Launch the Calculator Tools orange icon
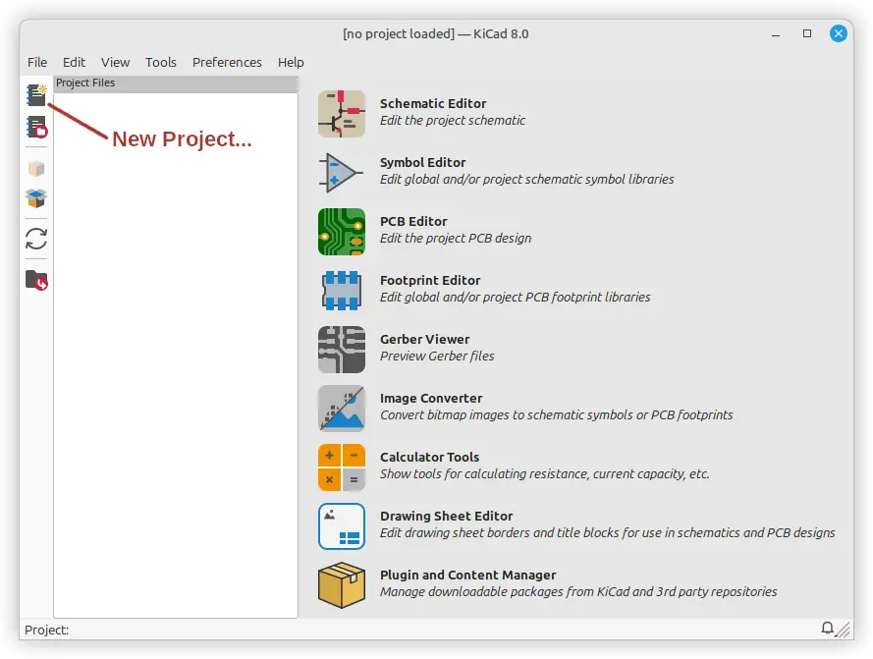 coord(342,467)
